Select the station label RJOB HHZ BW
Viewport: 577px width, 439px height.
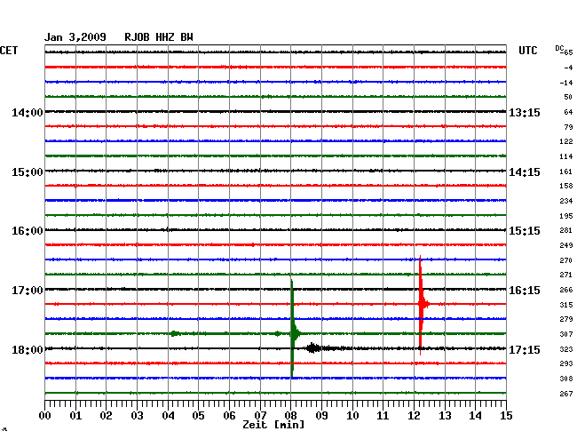[159, 37]
